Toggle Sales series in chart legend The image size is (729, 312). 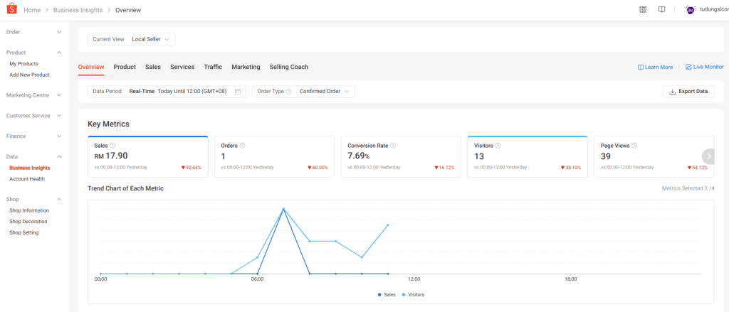click(387, 295)
